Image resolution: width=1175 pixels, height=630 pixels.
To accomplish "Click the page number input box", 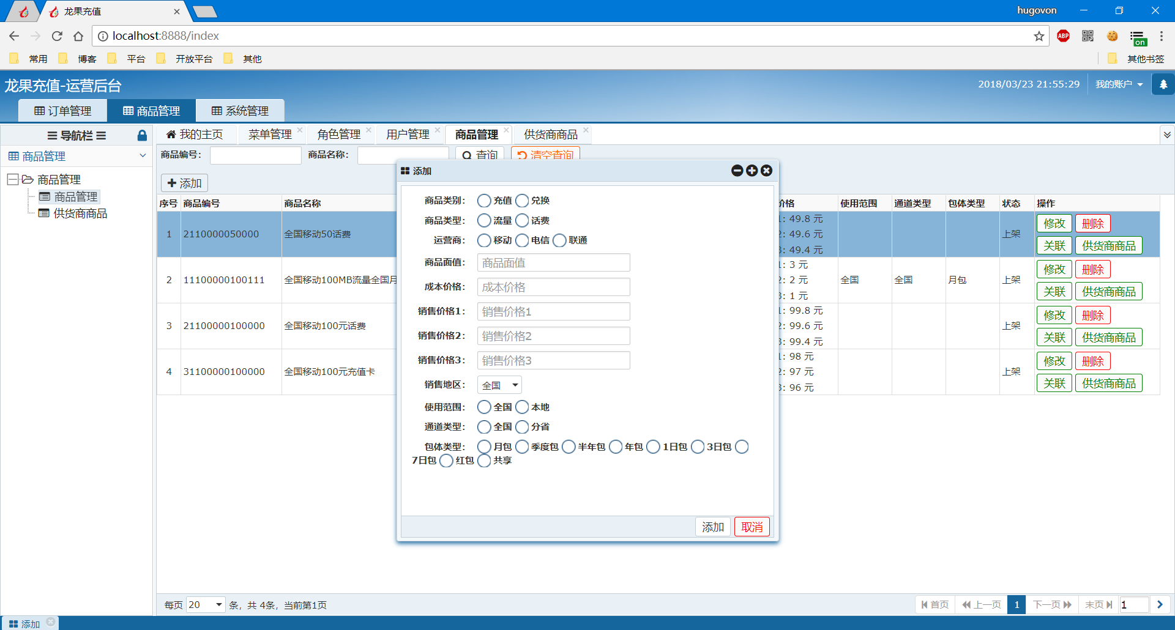I will point(1133,604).
